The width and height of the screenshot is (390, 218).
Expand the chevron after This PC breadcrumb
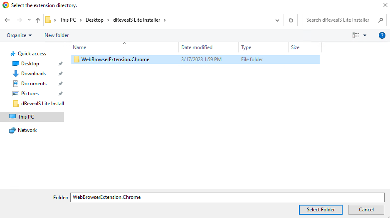[81, 20]
